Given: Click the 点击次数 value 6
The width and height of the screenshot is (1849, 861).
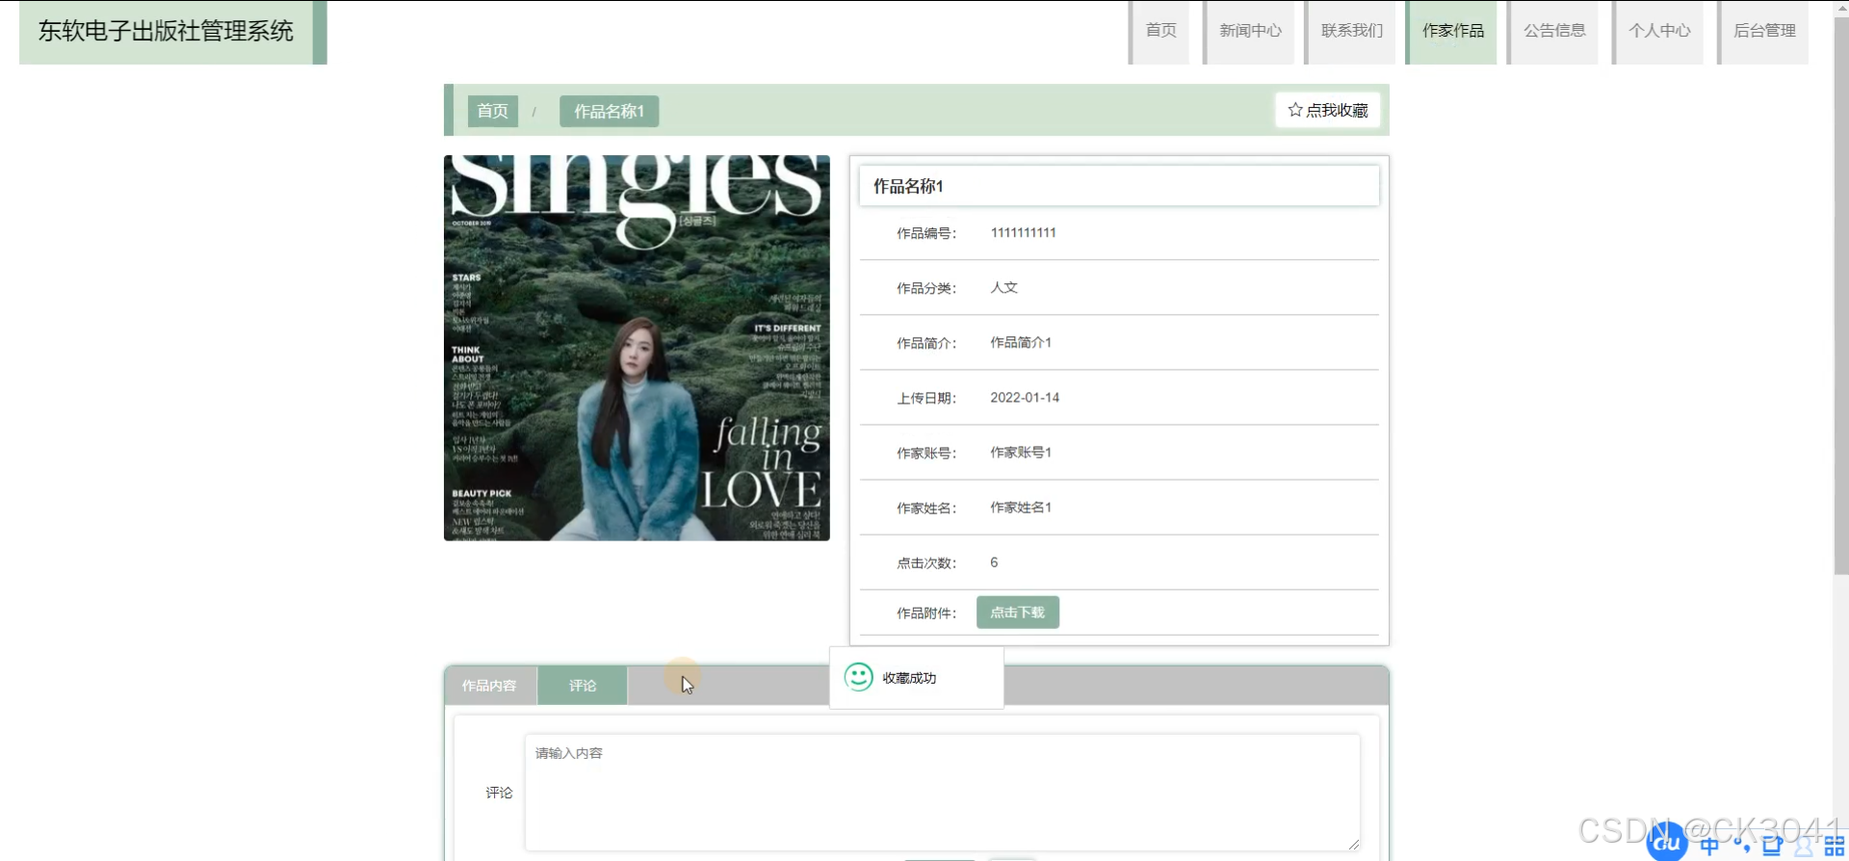Looking at the screenshot, I should tap(994, 562).
